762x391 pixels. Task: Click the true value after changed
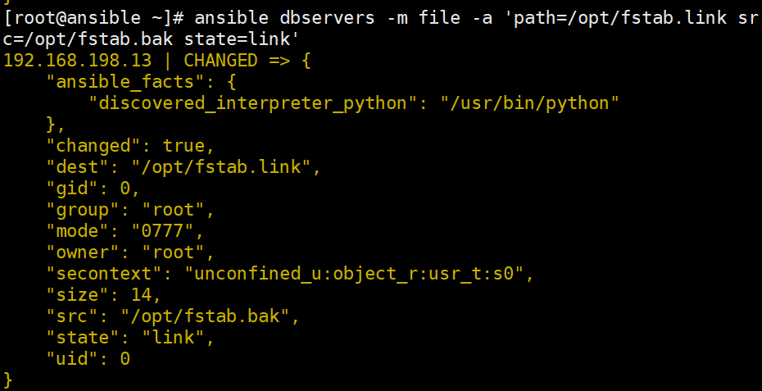click(x=184, y=146)
